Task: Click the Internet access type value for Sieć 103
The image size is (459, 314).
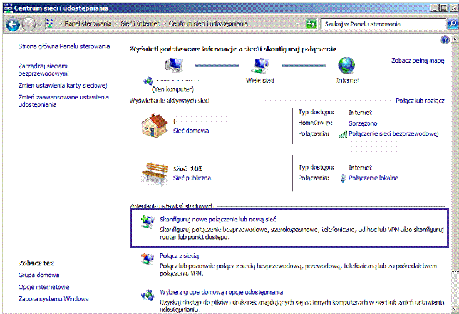Action: [x=360, y=168]
